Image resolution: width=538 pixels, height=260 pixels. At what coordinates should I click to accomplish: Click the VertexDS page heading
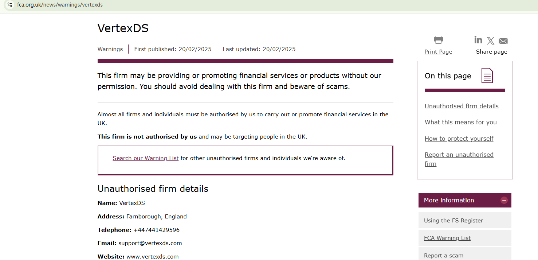pyautogui.click(x=123, y=28)
